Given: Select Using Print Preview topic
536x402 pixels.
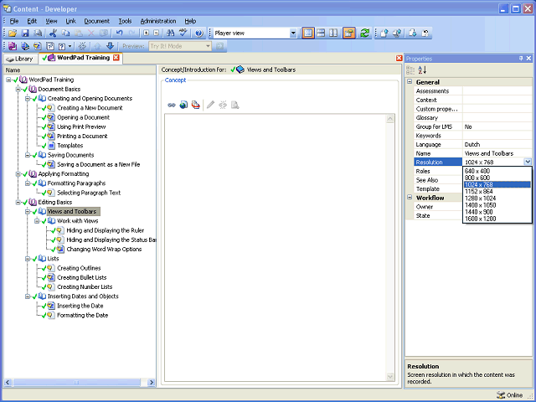Looking at the screenshot, I should coord(81,126).
